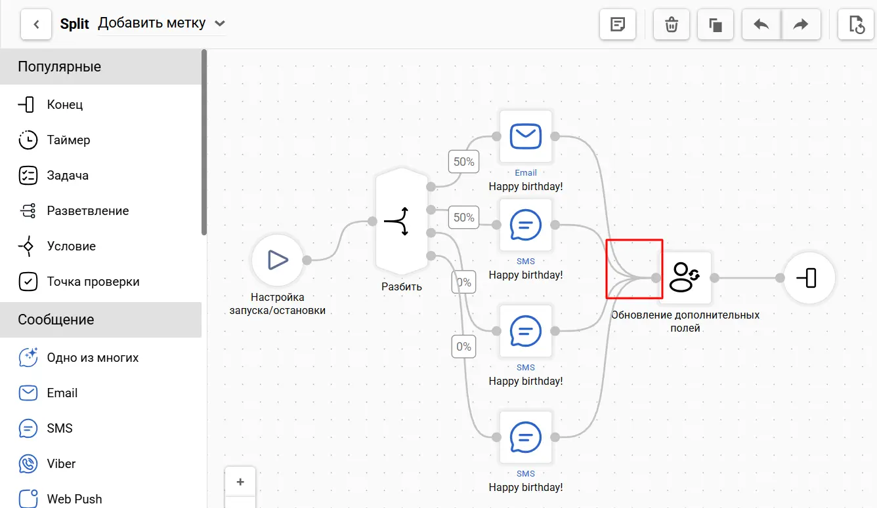Select the Разбить split node

click(402, 223)
